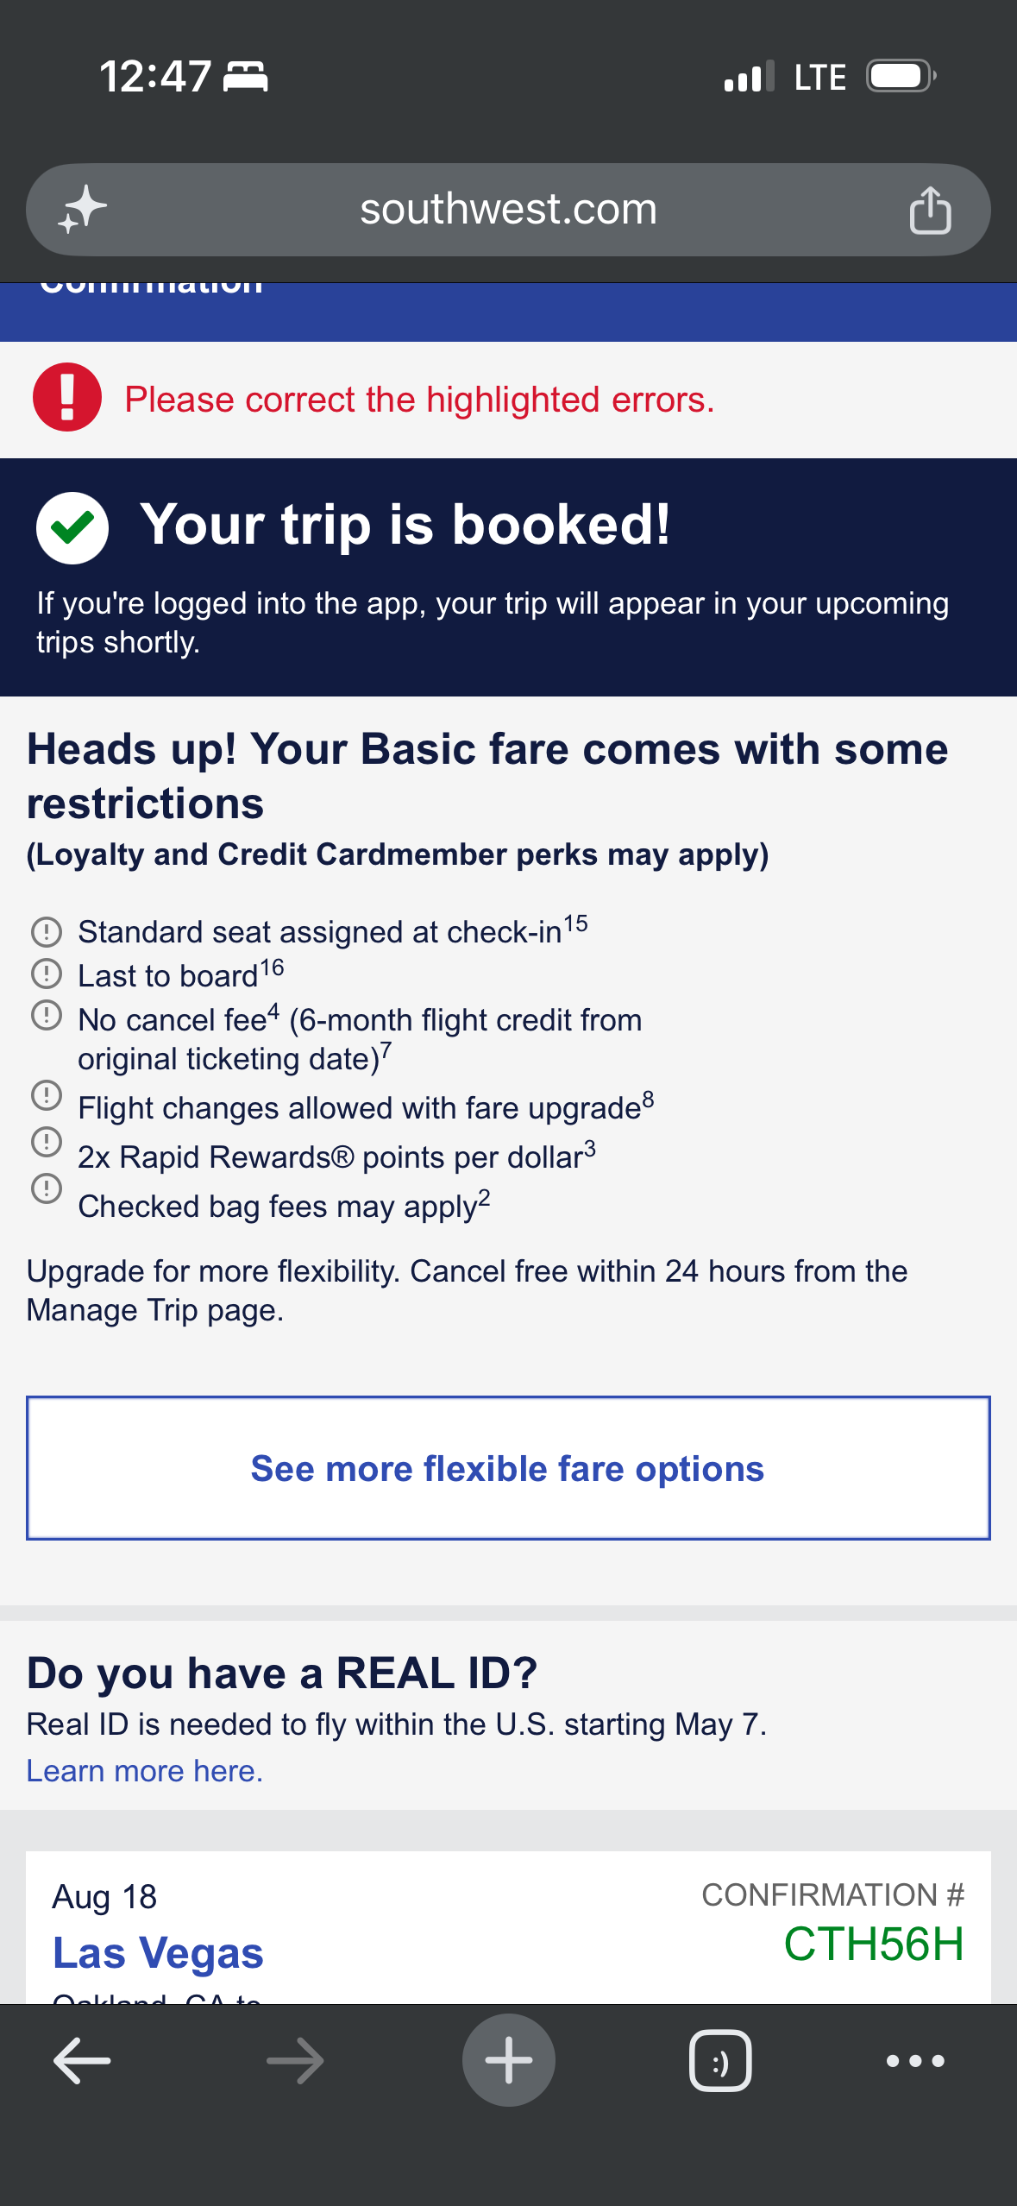Tap info icon beside No cancel fee
1017x2206 pixels.
coord(47,1015)
